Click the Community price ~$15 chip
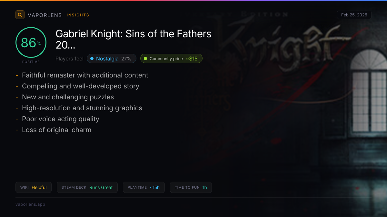The width and height of the screenshot is (387, 217). coord(171,59)
